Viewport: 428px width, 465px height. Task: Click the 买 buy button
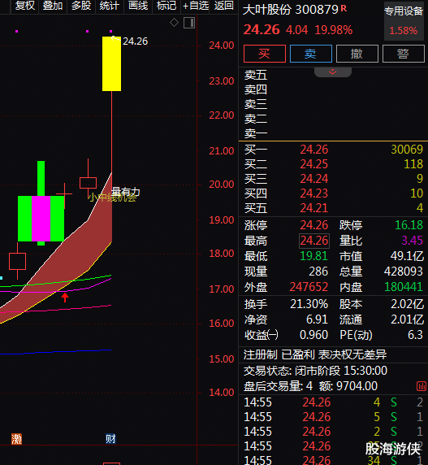(x=265, y=54)
